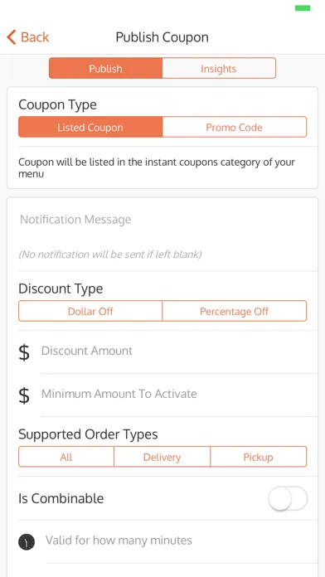Tap the Back chevron arrow icon
325x577 pixels.
click(12, 37)
